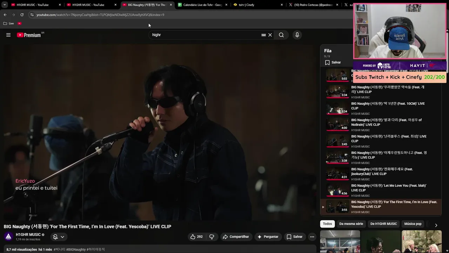Screen dimensions: 449x253
Task: Open notification bell dropdown for H1GHR MUSIC
Action: pyautogui.click(x=58, y=237)
